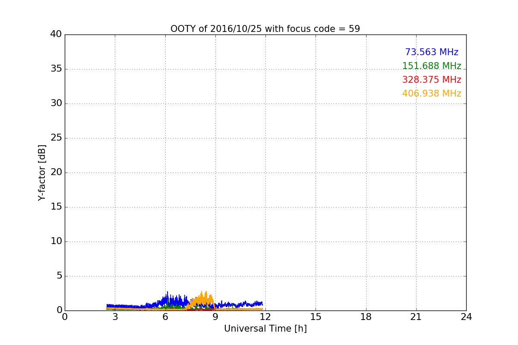Click the x-axis tick label 3

115,317
